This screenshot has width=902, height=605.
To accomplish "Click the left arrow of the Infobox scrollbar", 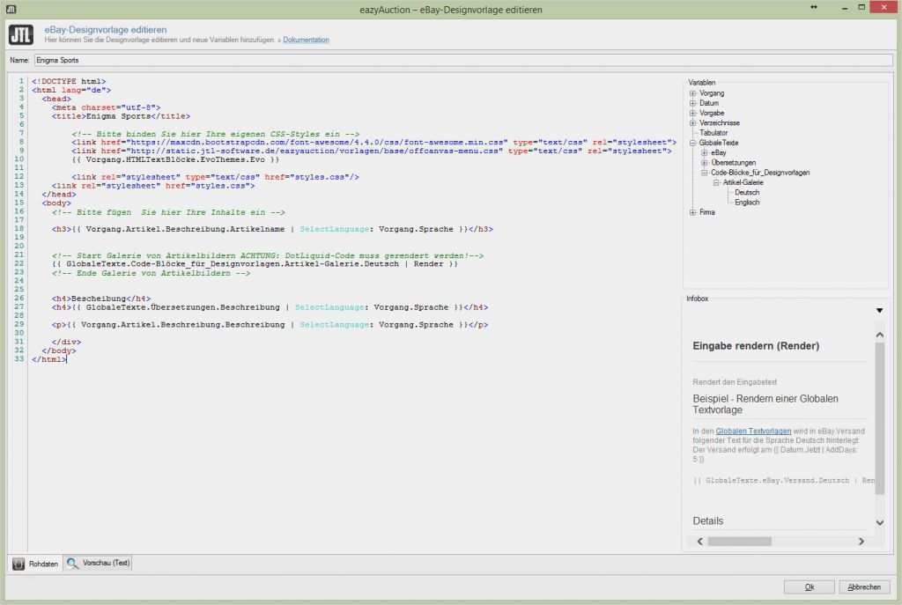I will tap(700, 541).
